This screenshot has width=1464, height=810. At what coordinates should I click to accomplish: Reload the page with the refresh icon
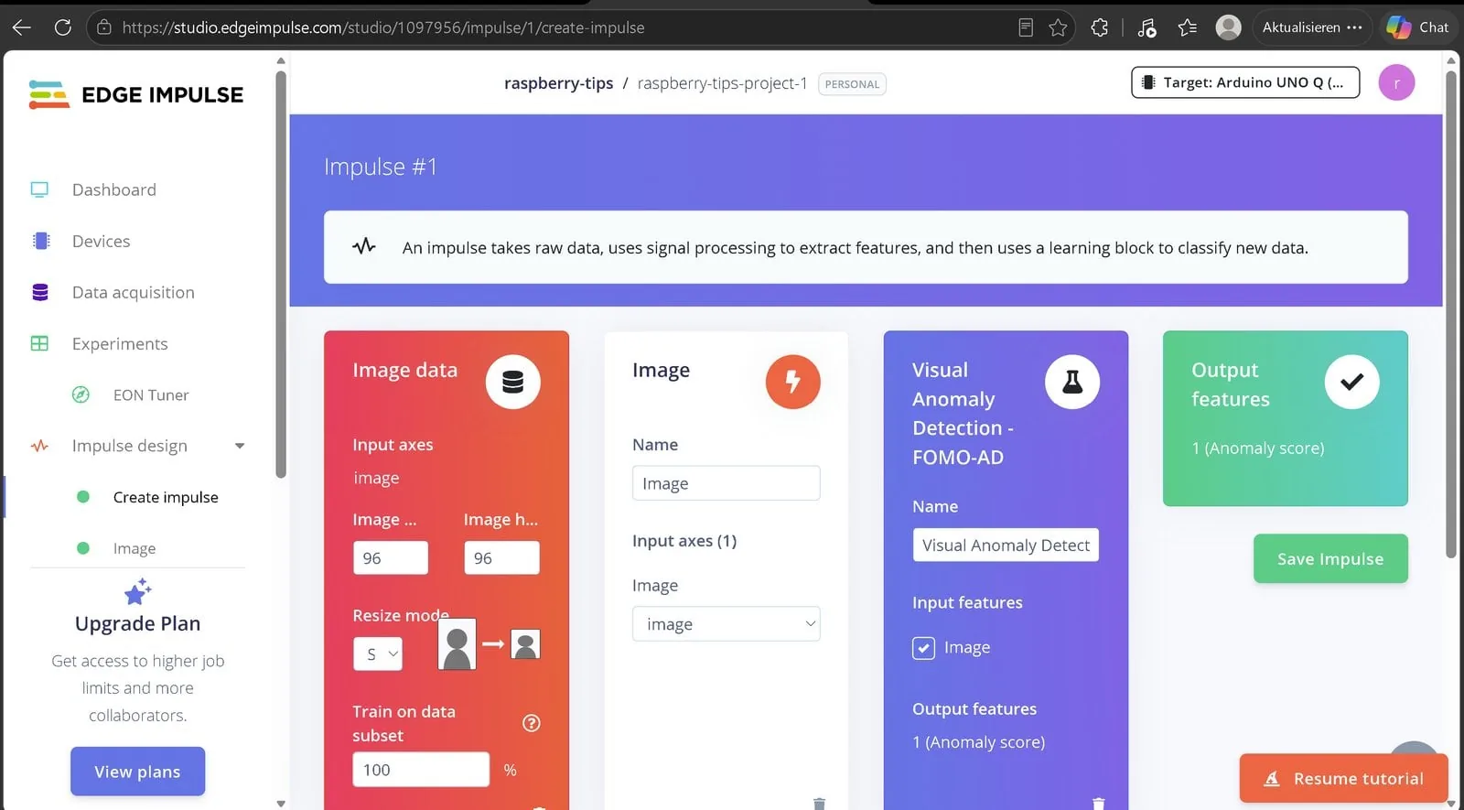click(63, 27)
